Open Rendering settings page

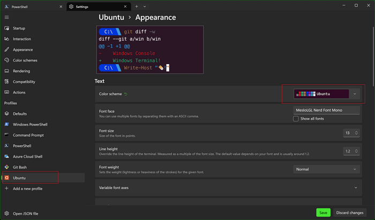[44, 71]
